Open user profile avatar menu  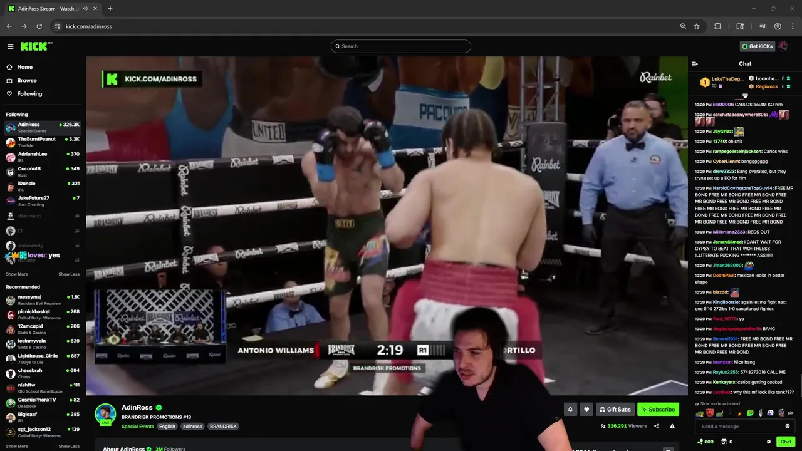point(784,46)
